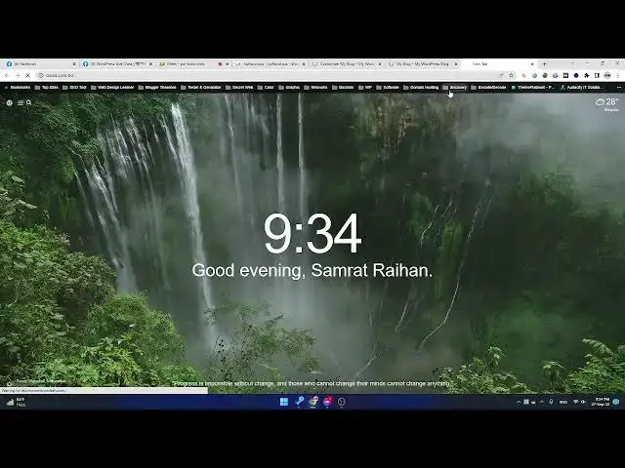Screen dimensions: 625x468
Task: Switch to the WordPress live Class tab
Action: coord(117,63)
